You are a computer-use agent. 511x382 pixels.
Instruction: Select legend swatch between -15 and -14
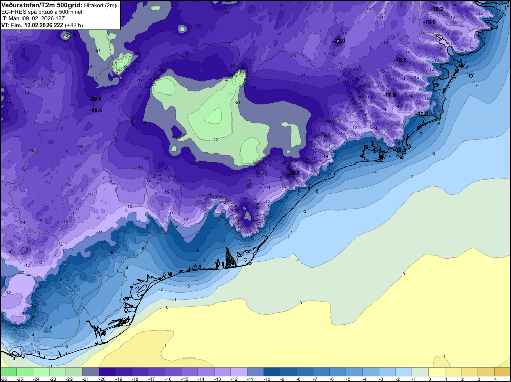[x=190, y=372]
